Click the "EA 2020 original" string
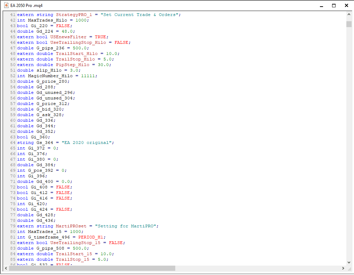354x275 pixels. (x=87, y=143)
